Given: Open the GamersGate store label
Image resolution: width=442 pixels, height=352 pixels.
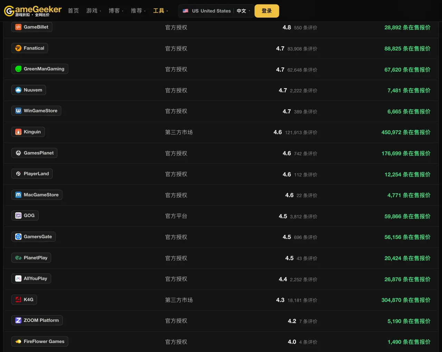Looking at the screenshot, I should pyautogui.click(x=33, y=237).
